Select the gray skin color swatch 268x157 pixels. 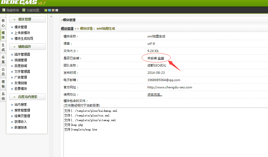click(x=57, y=10)
